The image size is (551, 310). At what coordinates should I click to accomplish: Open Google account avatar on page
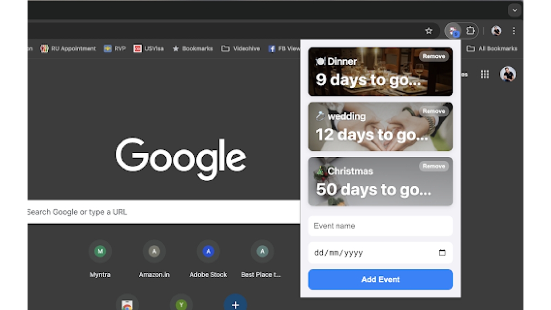tap(508, 74)
